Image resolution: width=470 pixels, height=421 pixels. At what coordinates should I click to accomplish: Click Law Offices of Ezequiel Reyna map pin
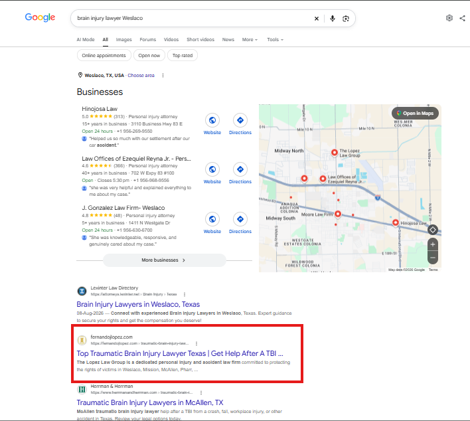[x=323, y=179]
